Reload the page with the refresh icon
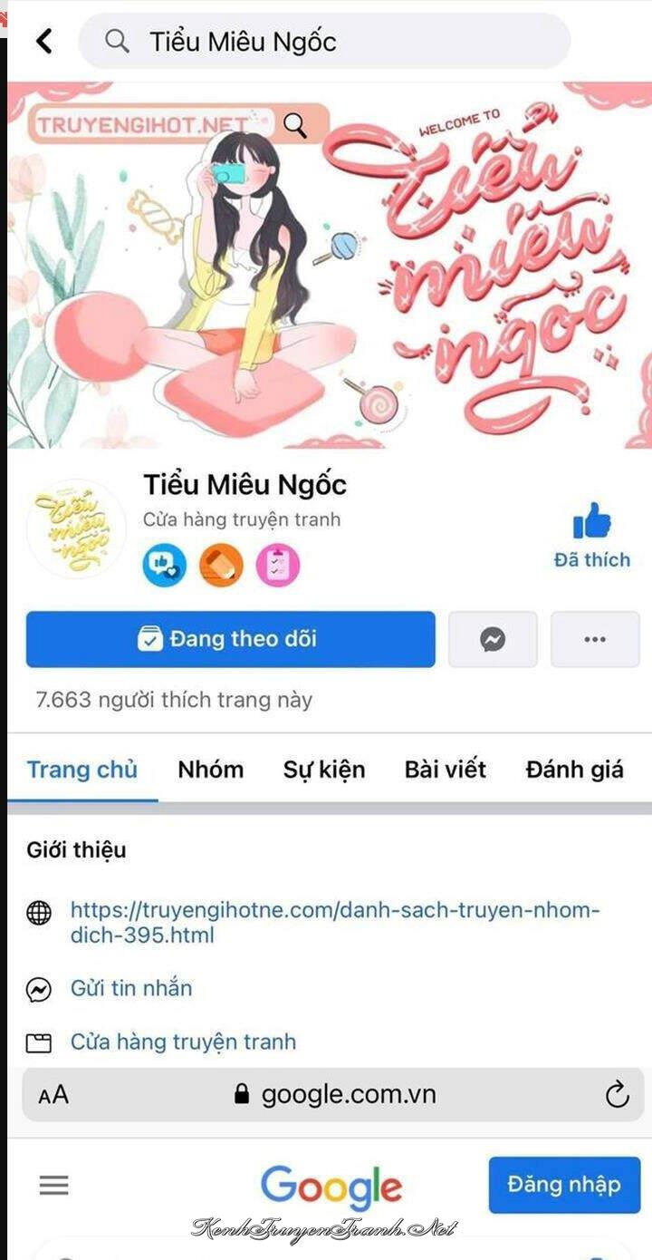Viewport: 652px width, 1260px height. [x=617, y=1094]
